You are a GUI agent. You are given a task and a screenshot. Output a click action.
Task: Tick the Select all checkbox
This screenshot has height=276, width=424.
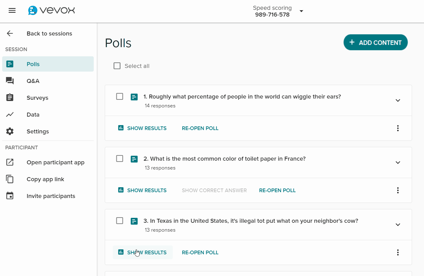(117, 66)
